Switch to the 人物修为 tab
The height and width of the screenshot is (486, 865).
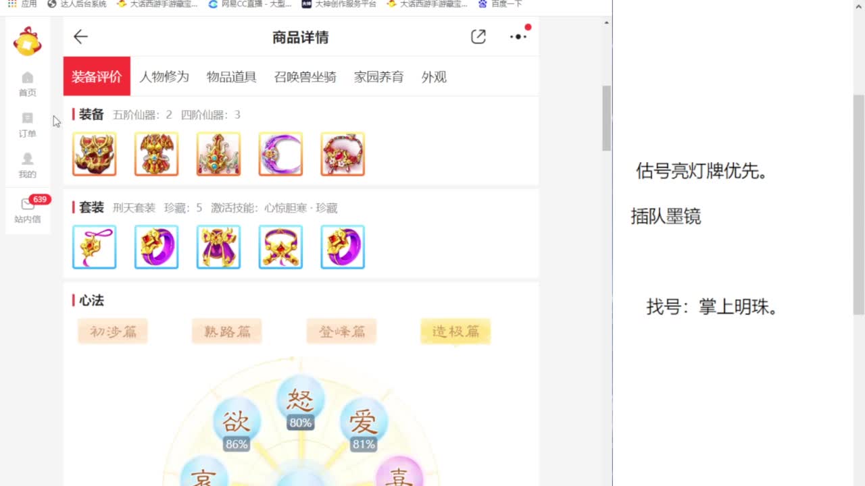pyautogui.click(x=164, y=77)
